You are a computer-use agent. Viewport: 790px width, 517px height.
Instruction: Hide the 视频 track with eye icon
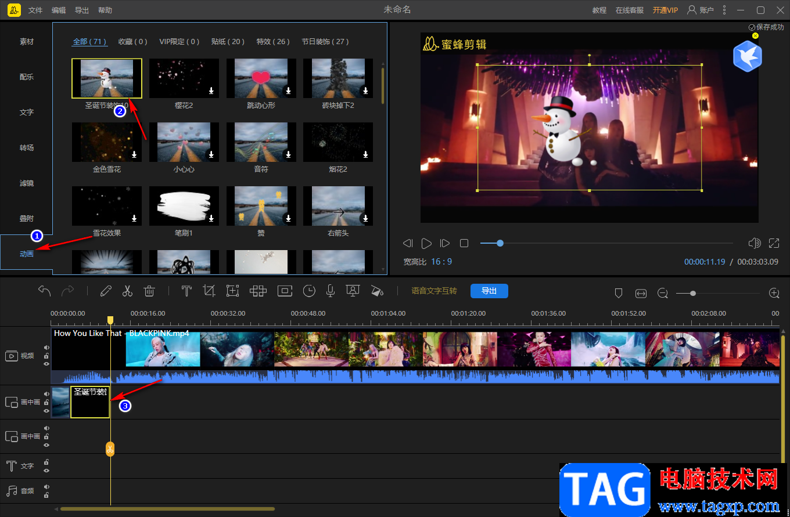pos(46,364)
